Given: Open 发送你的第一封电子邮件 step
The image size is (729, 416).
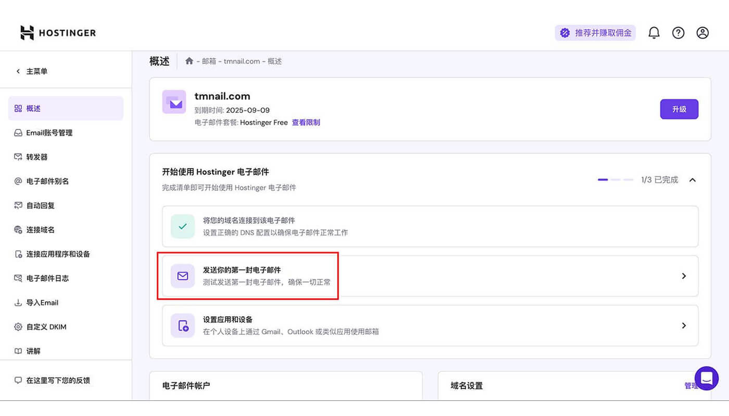Looking at the screenshot, I should [430, 276].
